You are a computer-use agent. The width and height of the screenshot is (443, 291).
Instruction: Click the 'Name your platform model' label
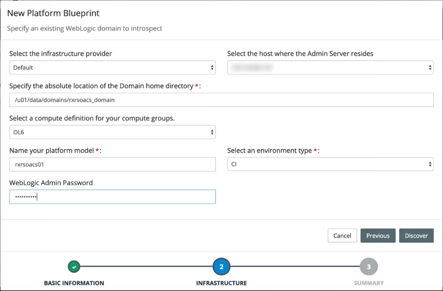[52, 150]
